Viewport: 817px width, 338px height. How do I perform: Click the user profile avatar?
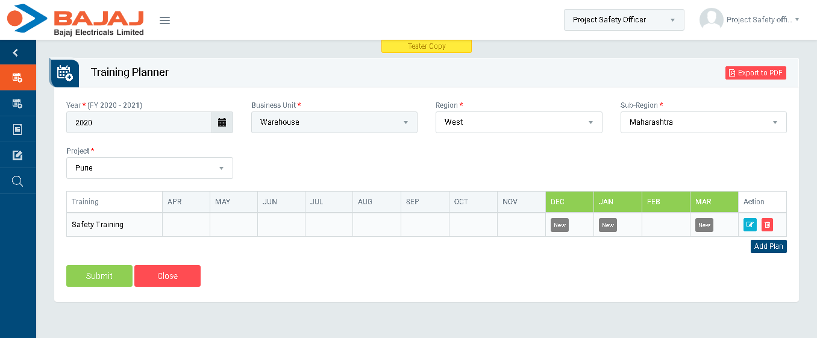[x=711, y=20]
